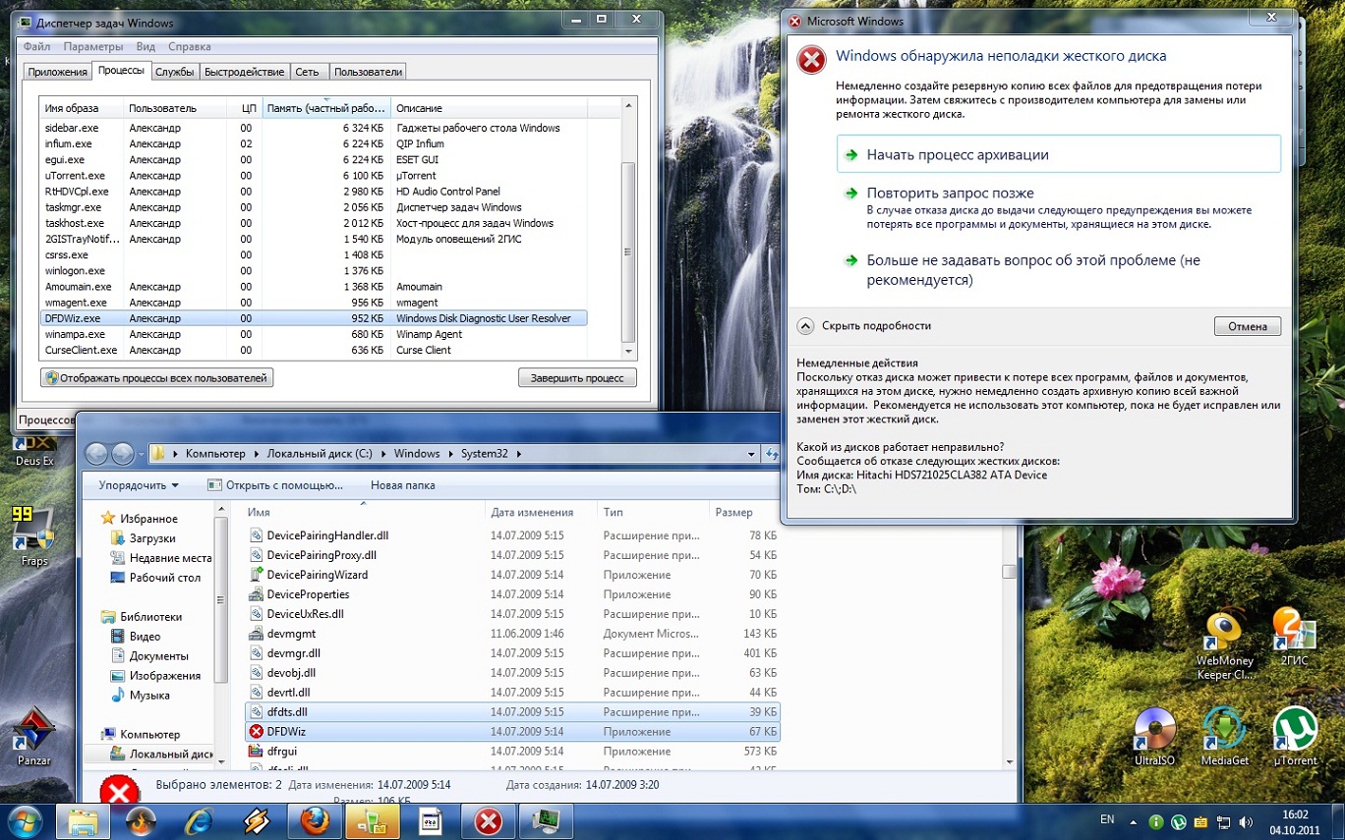Launch Winamp from the taskbar

(x=257, y=820)
